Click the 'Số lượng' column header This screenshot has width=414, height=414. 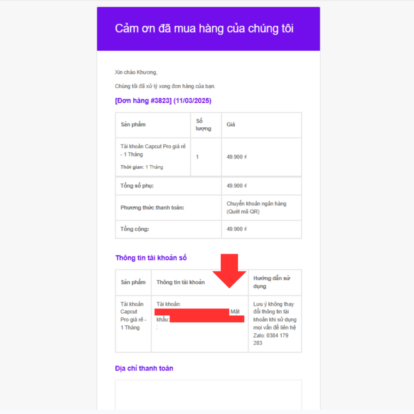point(203,125)
